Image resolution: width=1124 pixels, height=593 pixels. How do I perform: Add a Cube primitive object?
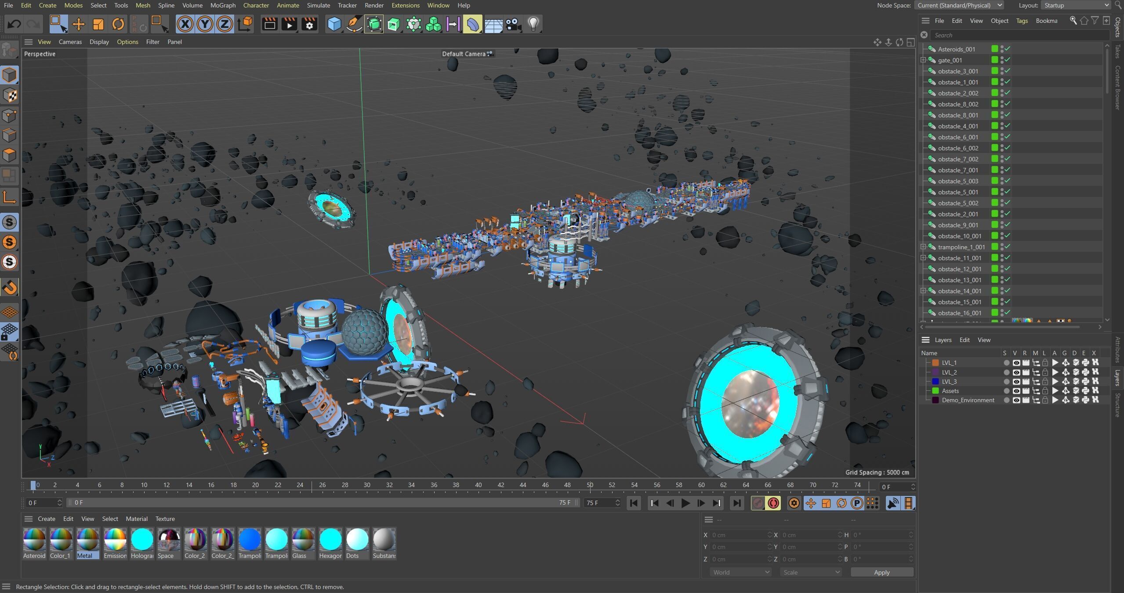(334, 24)
